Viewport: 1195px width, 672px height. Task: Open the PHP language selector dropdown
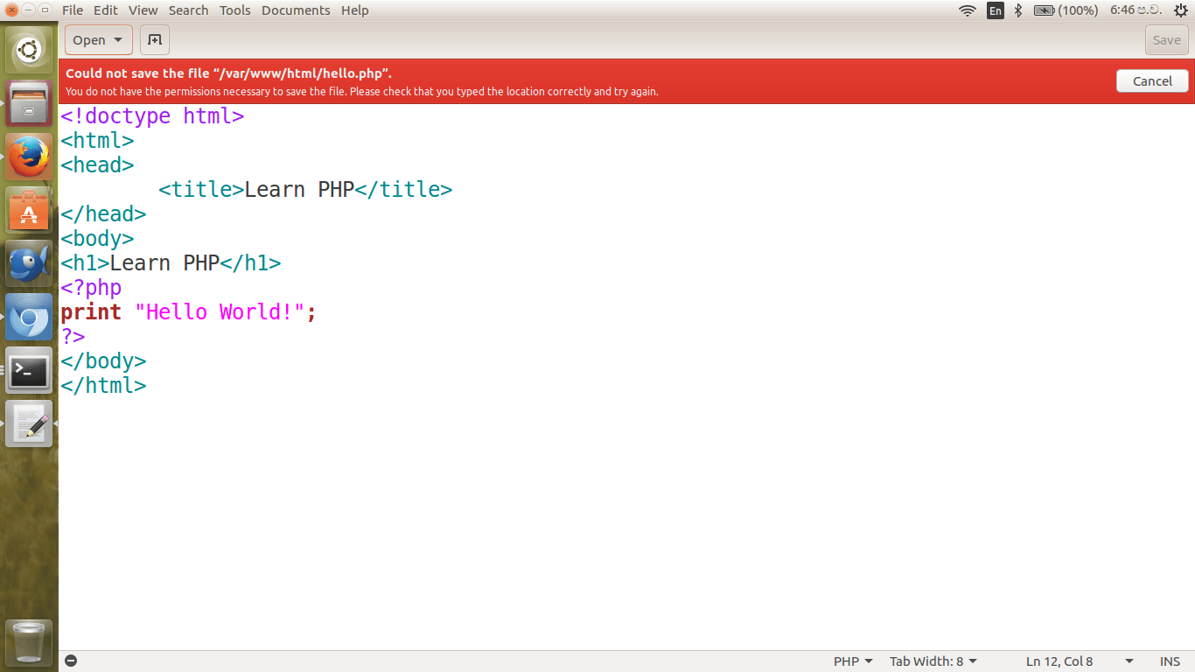(x=853, y=661)
